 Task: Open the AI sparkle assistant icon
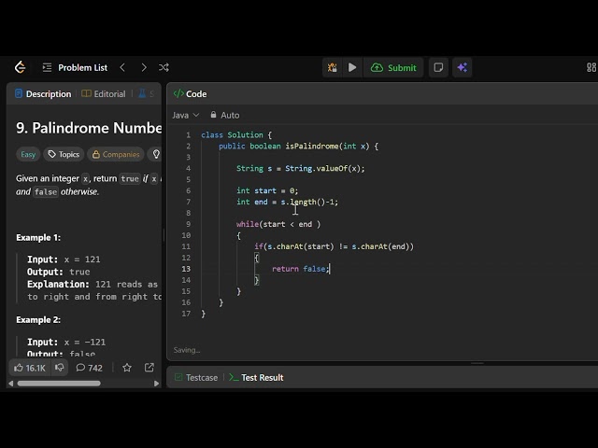[463, 67]
